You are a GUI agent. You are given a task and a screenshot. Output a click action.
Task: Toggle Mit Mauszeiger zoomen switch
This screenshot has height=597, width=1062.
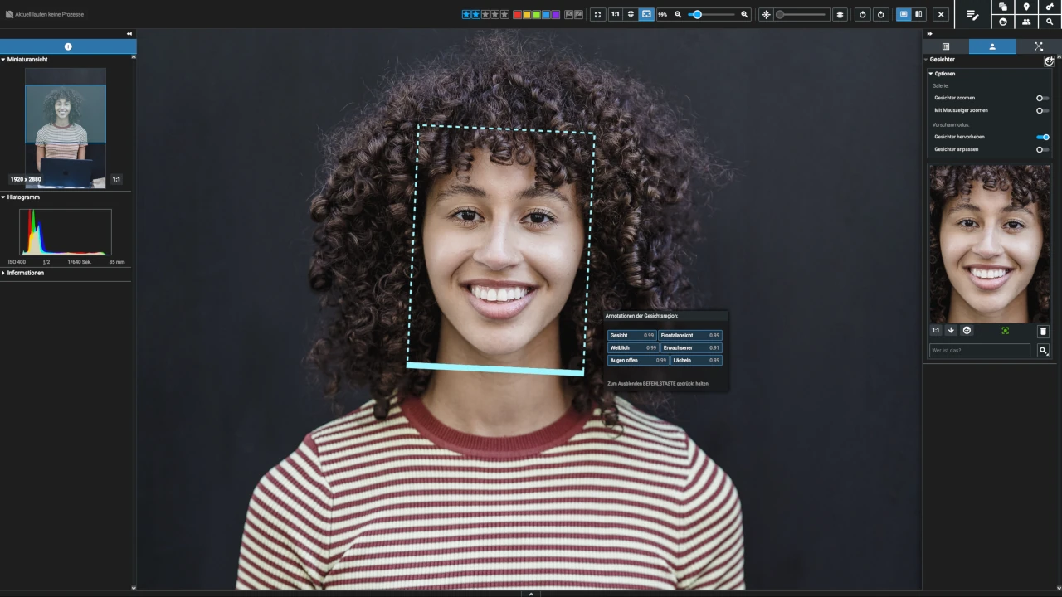point(1043,110)
